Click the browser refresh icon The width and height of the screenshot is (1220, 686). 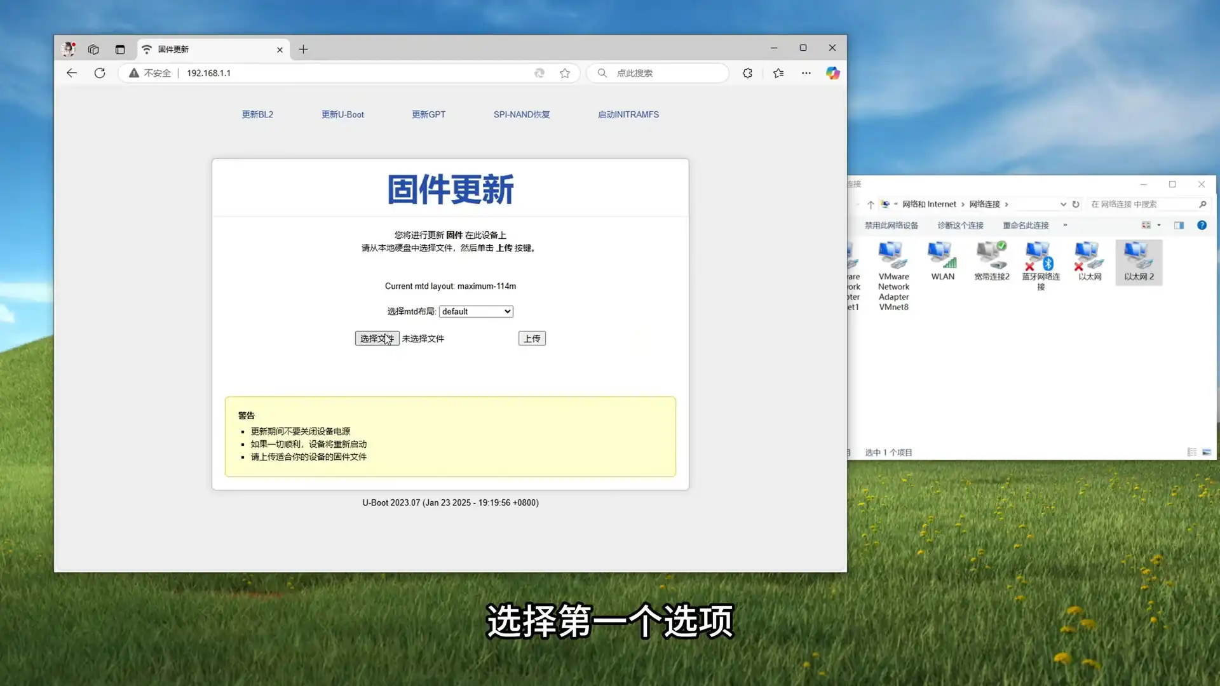(100, 73)
